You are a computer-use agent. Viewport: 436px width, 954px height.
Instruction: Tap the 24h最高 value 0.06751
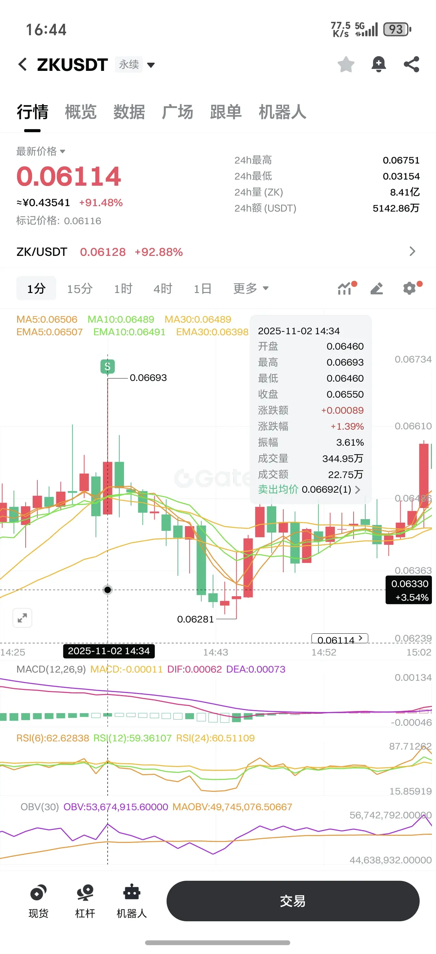pyautogui.click(x=401, y=160)
